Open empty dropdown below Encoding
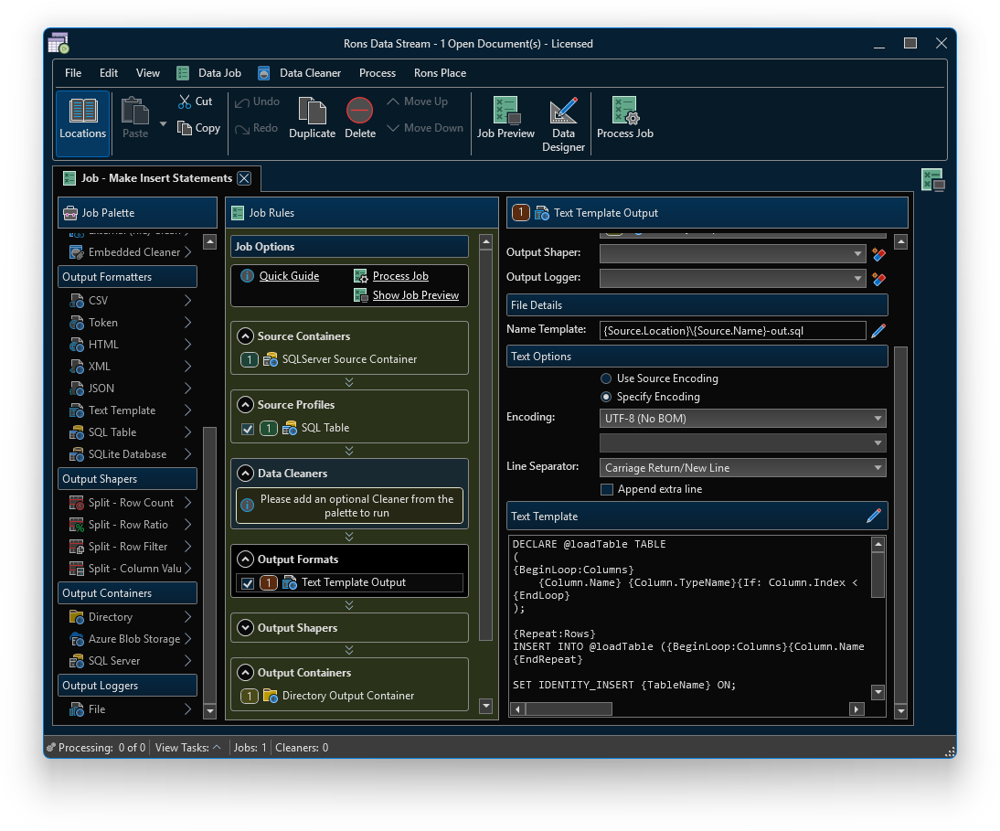The width and height of the screenshot is (1000, 831). 742,442
